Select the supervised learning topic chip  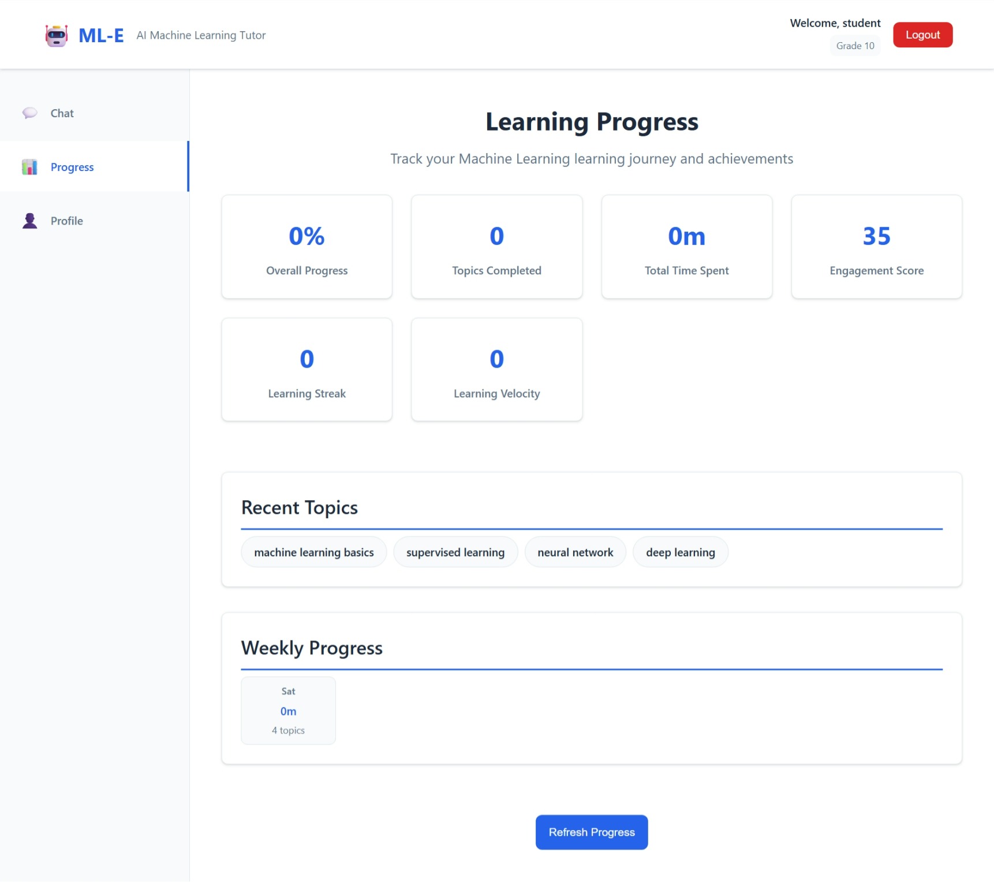[x=455, y=552]
